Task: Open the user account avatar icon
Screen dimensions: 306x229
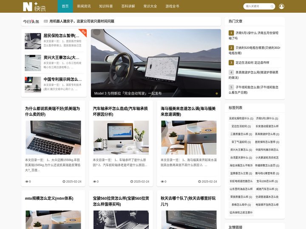Action: coord(281,6)
